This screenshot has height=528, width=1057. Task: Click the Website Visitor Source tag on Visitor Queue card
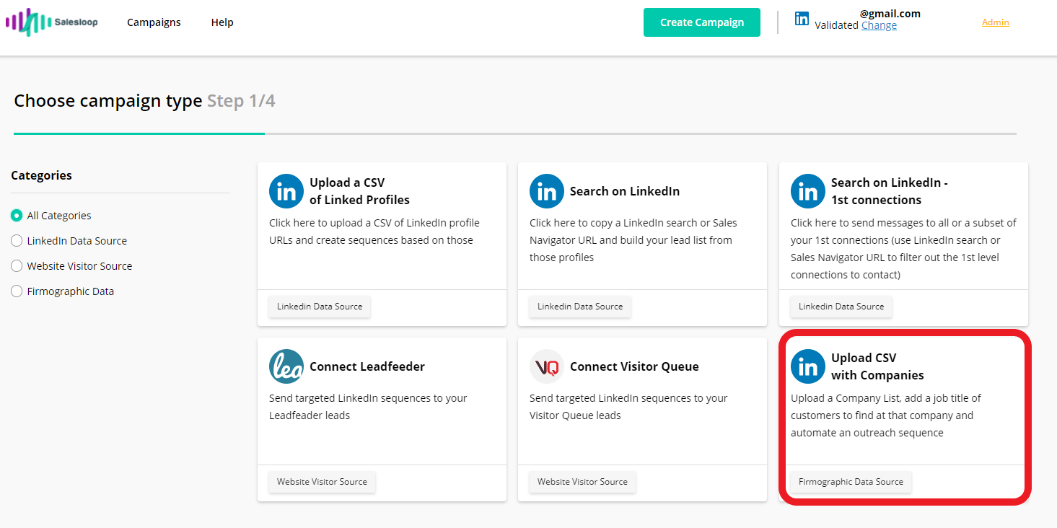point(582,482)
